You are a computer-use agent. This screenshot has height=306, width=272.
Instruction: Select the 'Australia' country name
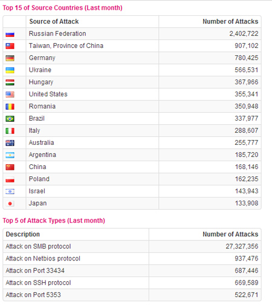42,142
